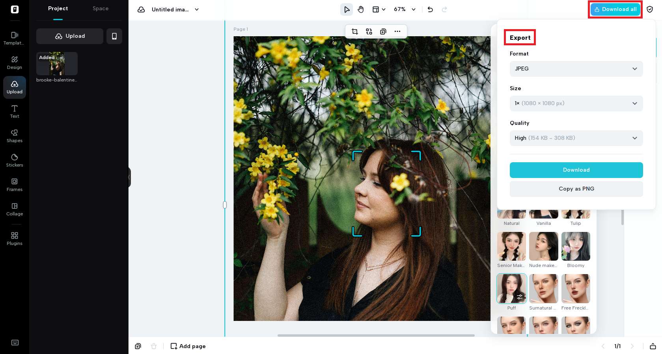
Task: Choose the select pointer tool
Action: coord(347,9)
